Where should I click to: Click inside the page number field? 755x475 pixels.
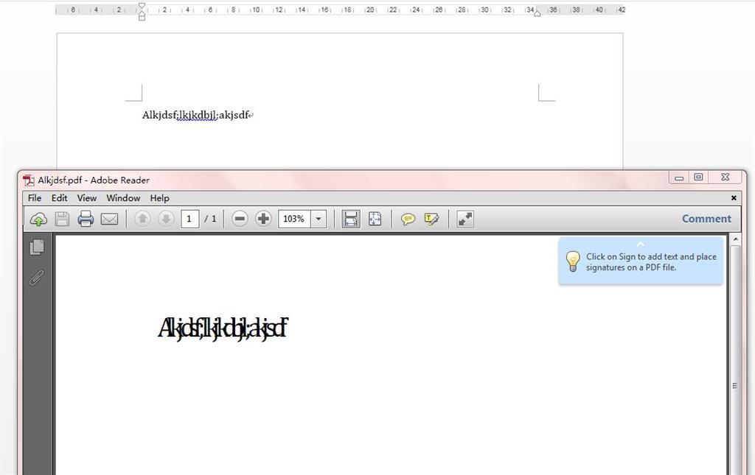pos(189,219)
